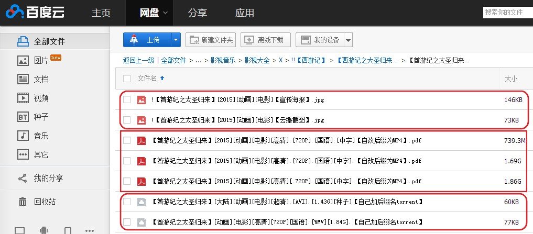Click the Android device icon at sidebar bottom

[44, 231]
